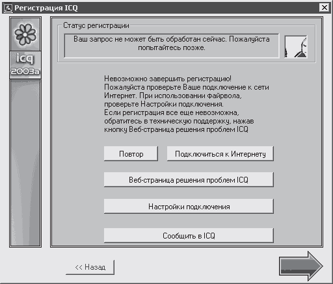Click Подключиться к Интернету button
The height and width of the screenshot is (284, 333).
tap(220, 154)
